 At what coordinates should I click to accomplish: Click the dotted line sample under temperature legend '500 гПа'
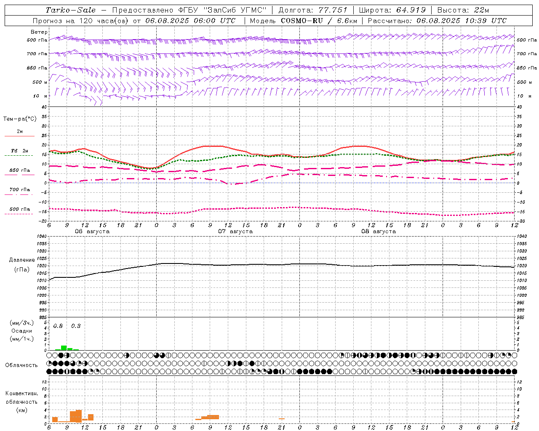click(19, 214)
